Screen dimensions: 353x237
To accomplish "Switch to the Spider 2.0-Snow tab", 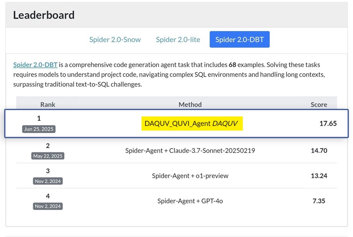I will [115, 40].
